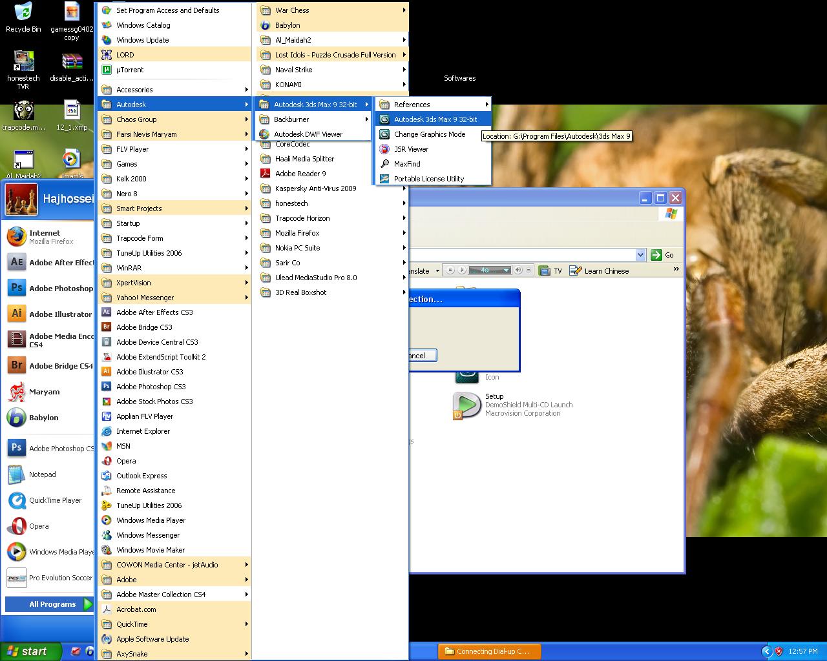The width and height of the screenshot is (827, 661).
Task: Click the taskbar clock showing 12:57 PM
Action: (804, 651)
